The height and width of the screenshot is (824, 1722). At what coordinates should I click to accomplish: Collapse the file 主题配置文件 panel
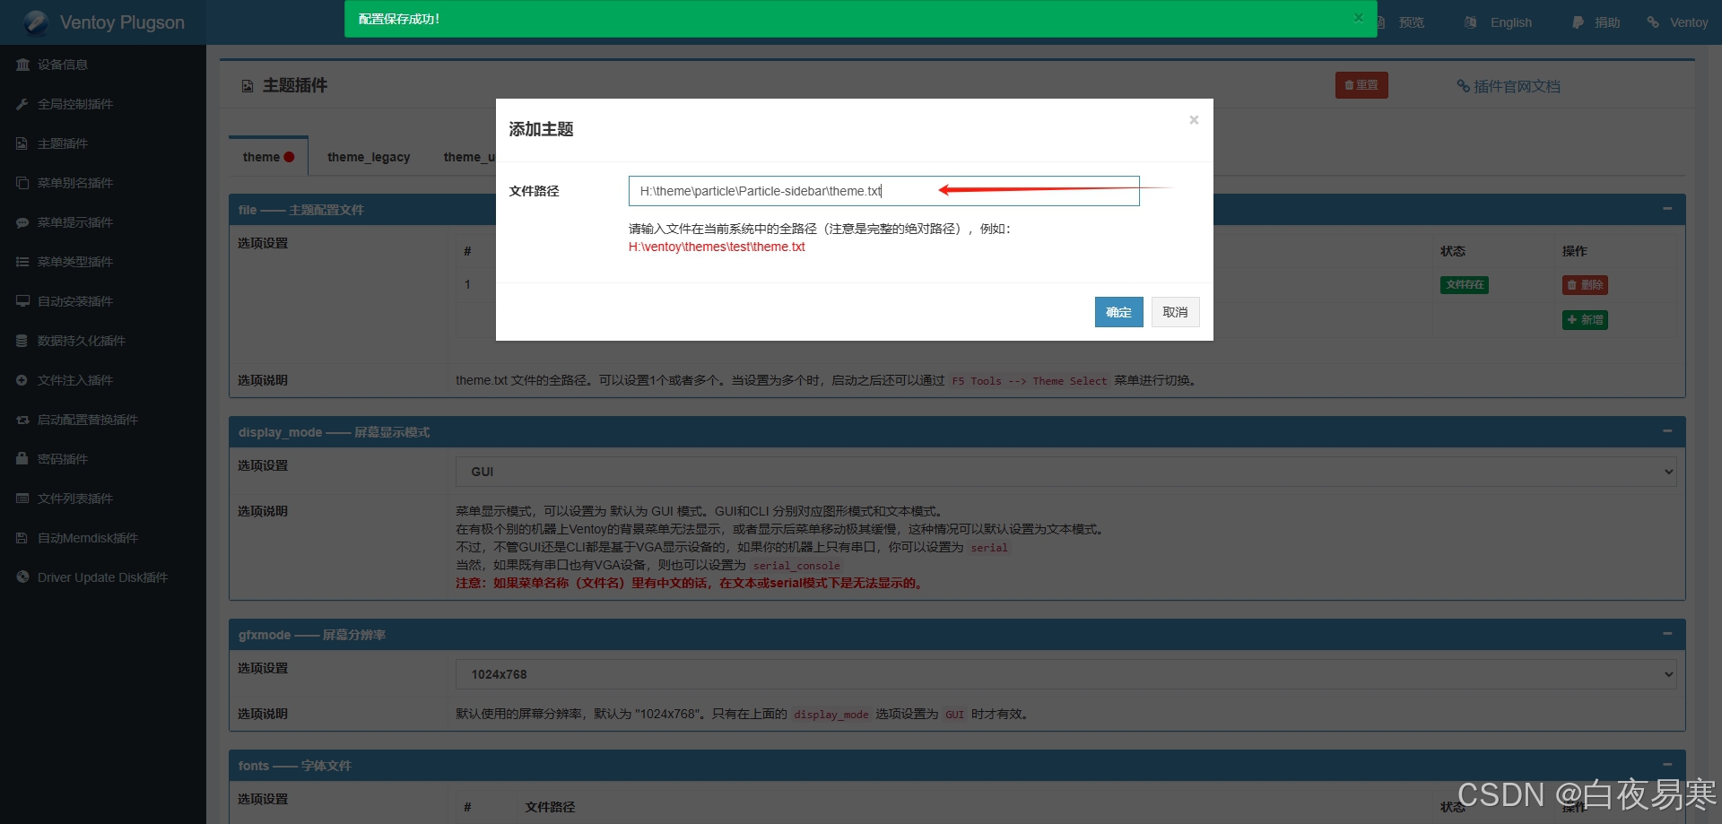pyautogui.click(x=1667, y=209)
